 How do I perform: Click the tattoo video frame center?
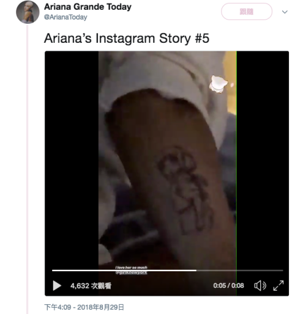167,163
